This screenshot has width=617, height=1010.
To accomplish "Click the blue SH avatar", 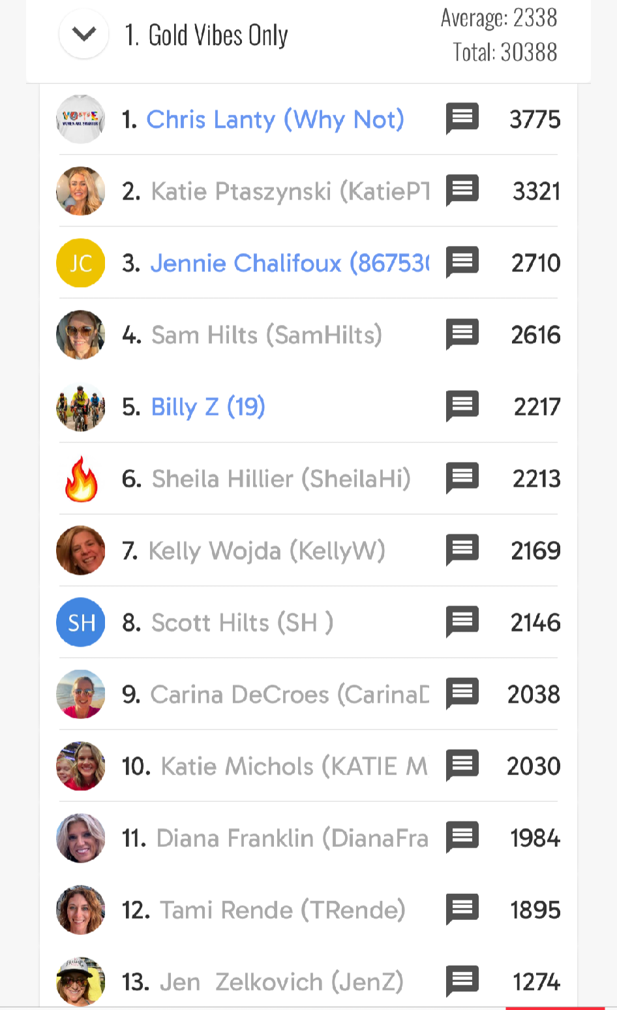I will tap(81, 622).
